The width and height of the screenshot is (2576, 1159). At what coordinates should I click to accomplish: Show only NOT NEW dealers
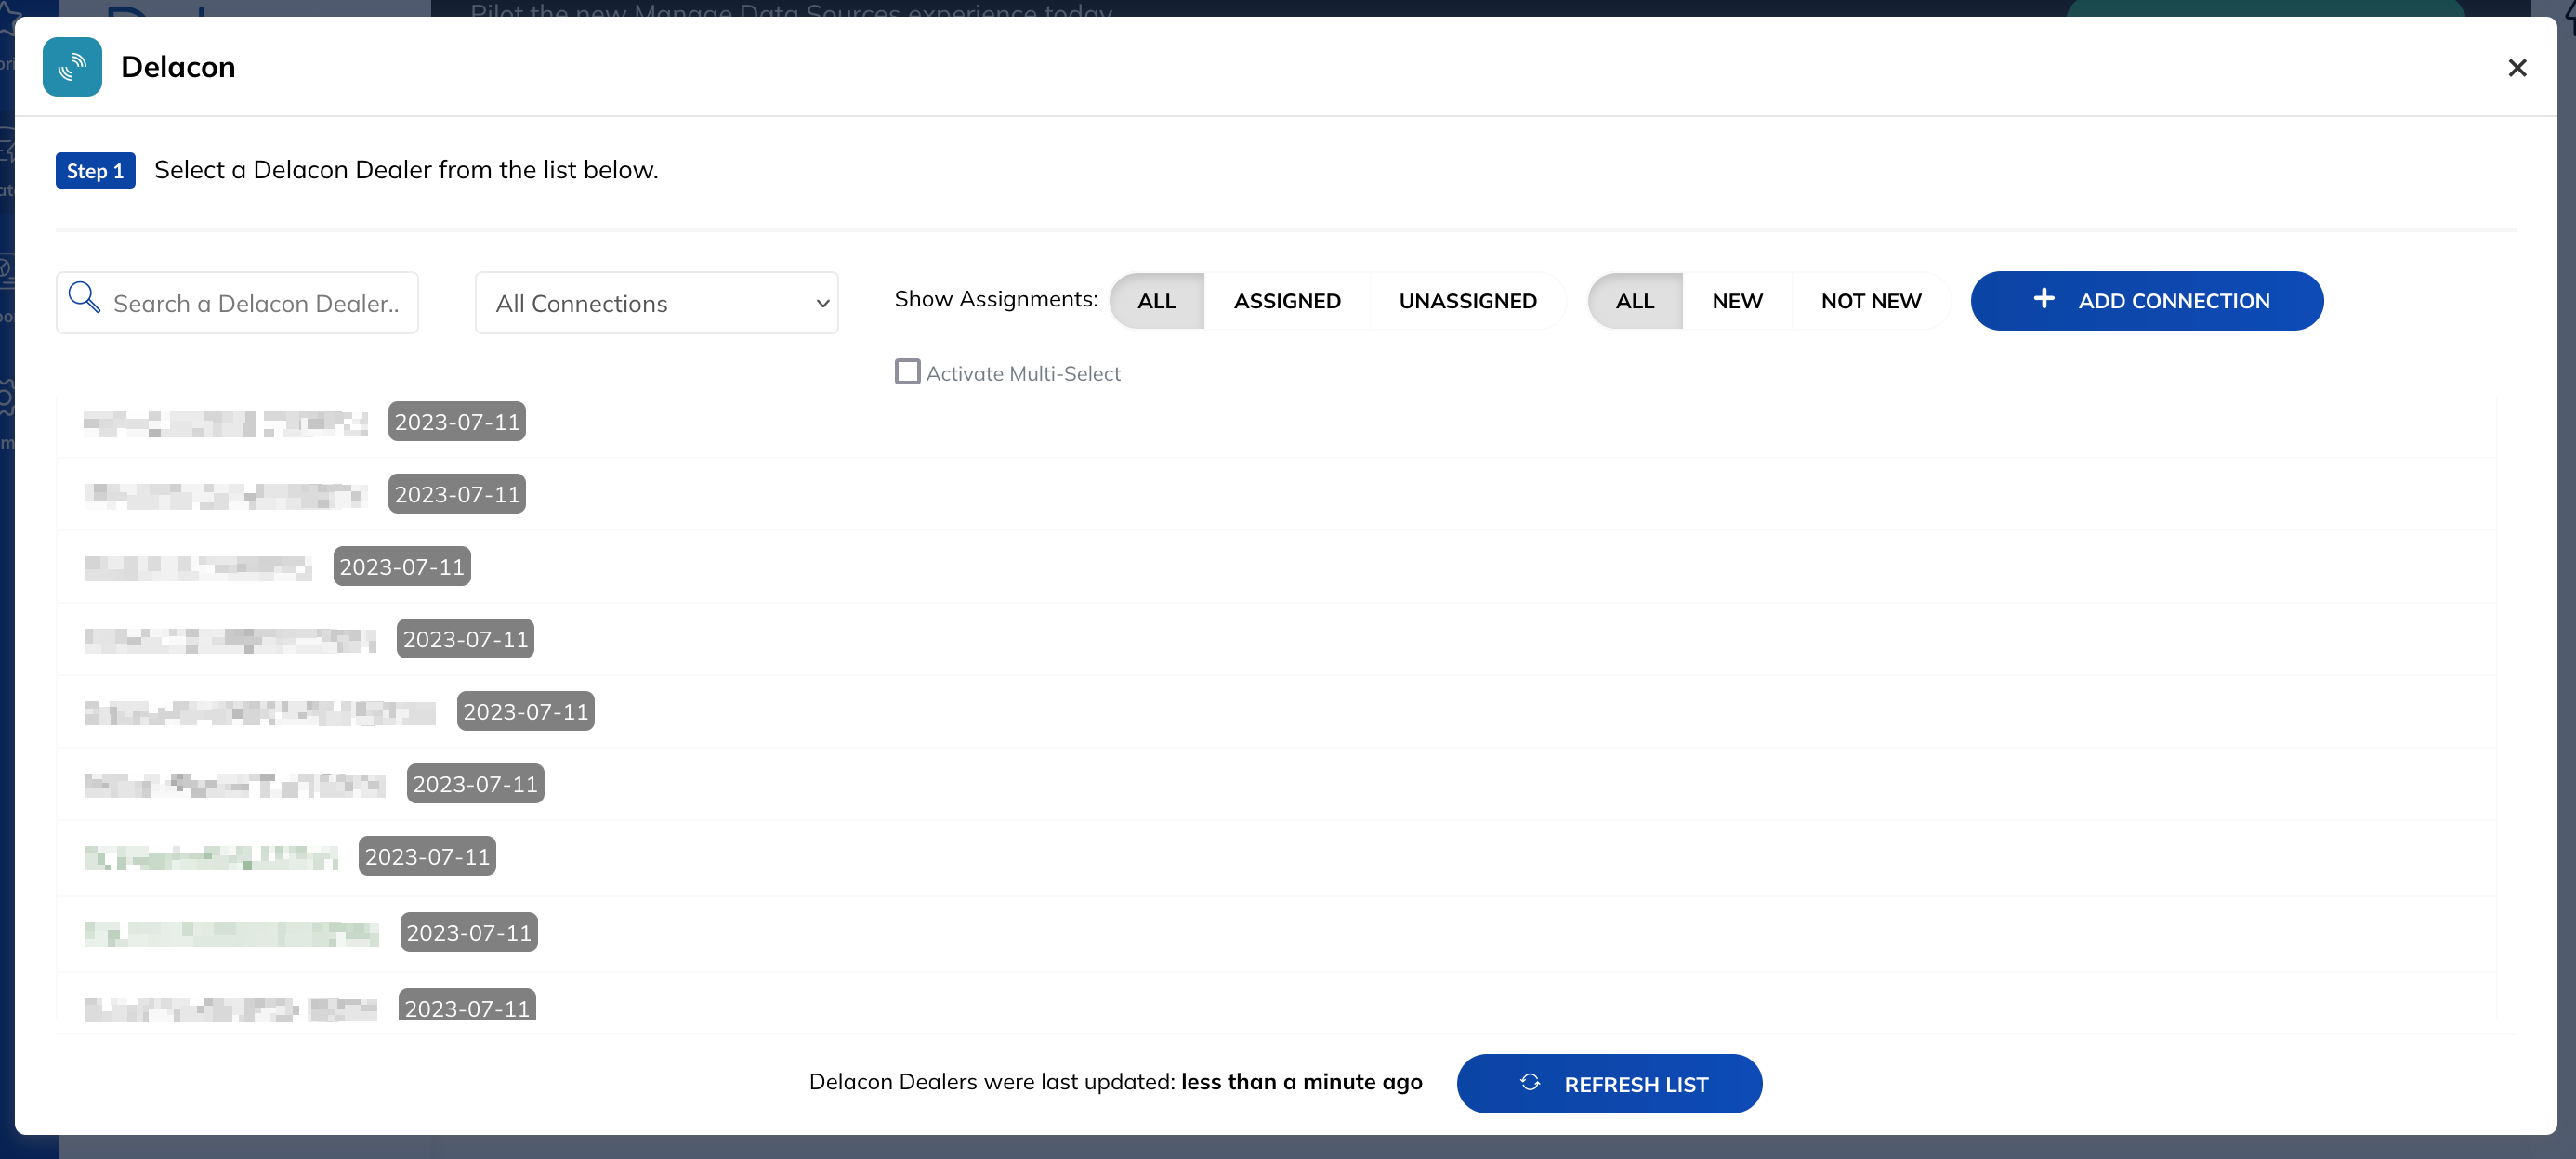pyautogui.click(x=1871, y=301)
